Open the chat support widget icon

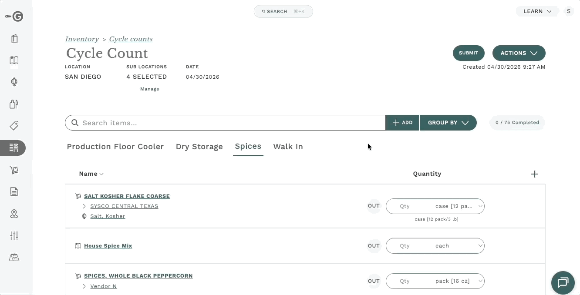(563, 282)
